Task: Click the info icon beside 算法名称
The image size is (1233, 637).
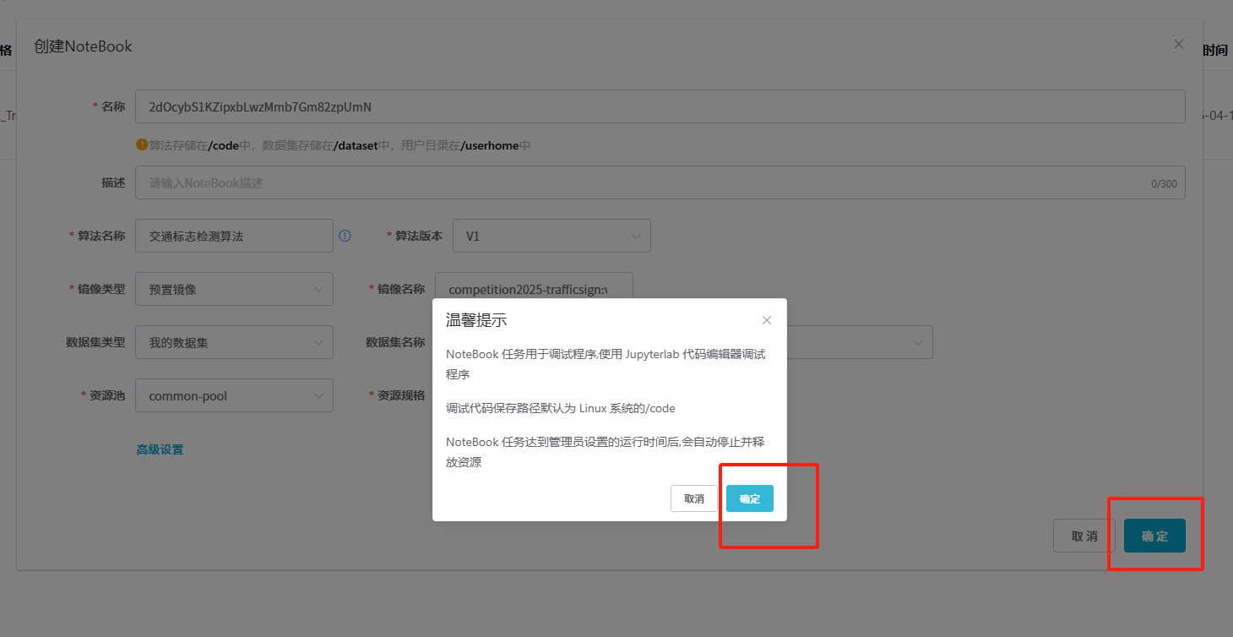Action: 345,236
